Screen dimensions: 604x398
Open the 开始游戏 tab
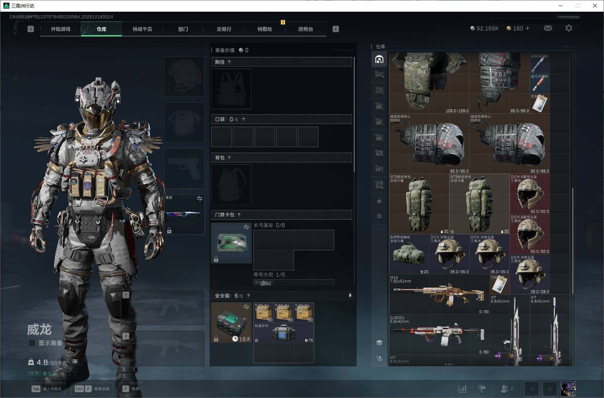point(61,29)
